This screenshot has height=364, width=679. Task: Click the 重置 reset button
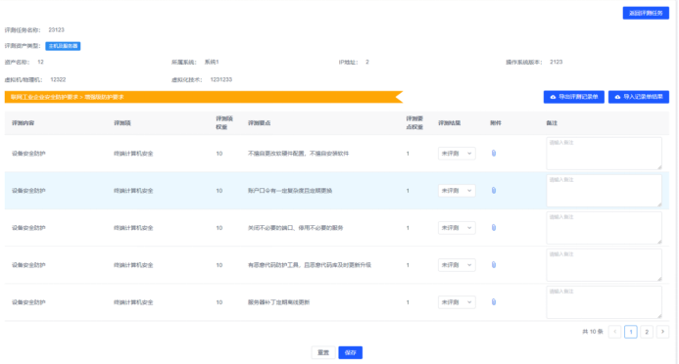tap(323, 353)
